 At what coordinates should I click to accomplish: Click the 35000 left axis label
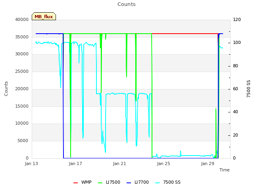[22, 37]
